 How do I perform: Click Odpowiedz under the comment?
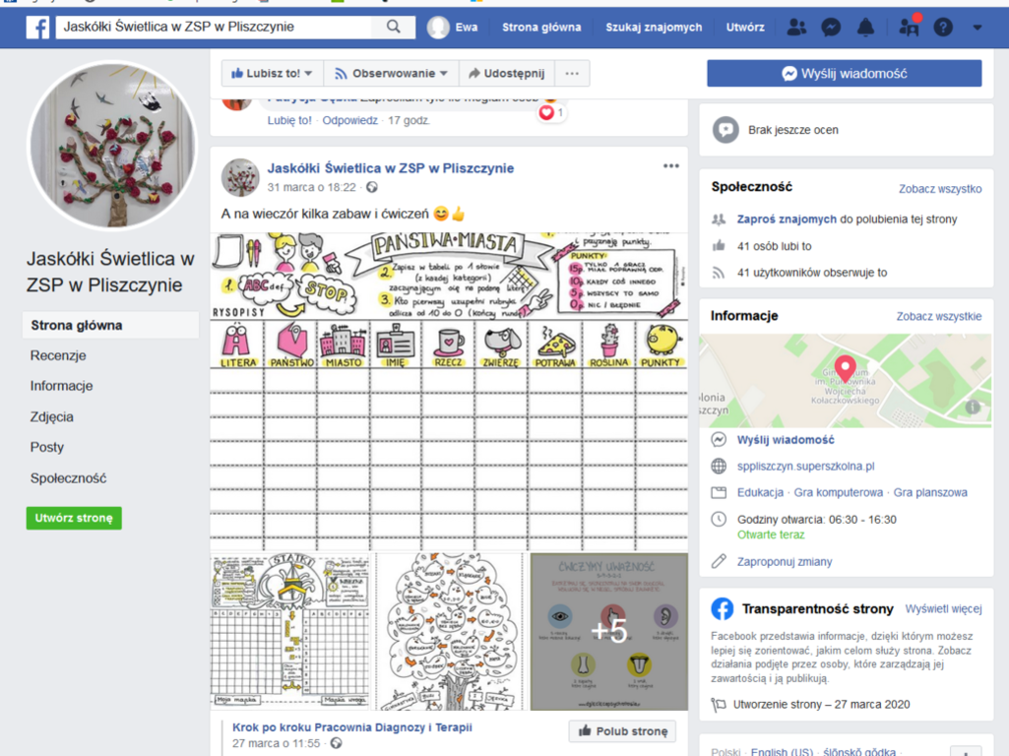tap(350, 120)
